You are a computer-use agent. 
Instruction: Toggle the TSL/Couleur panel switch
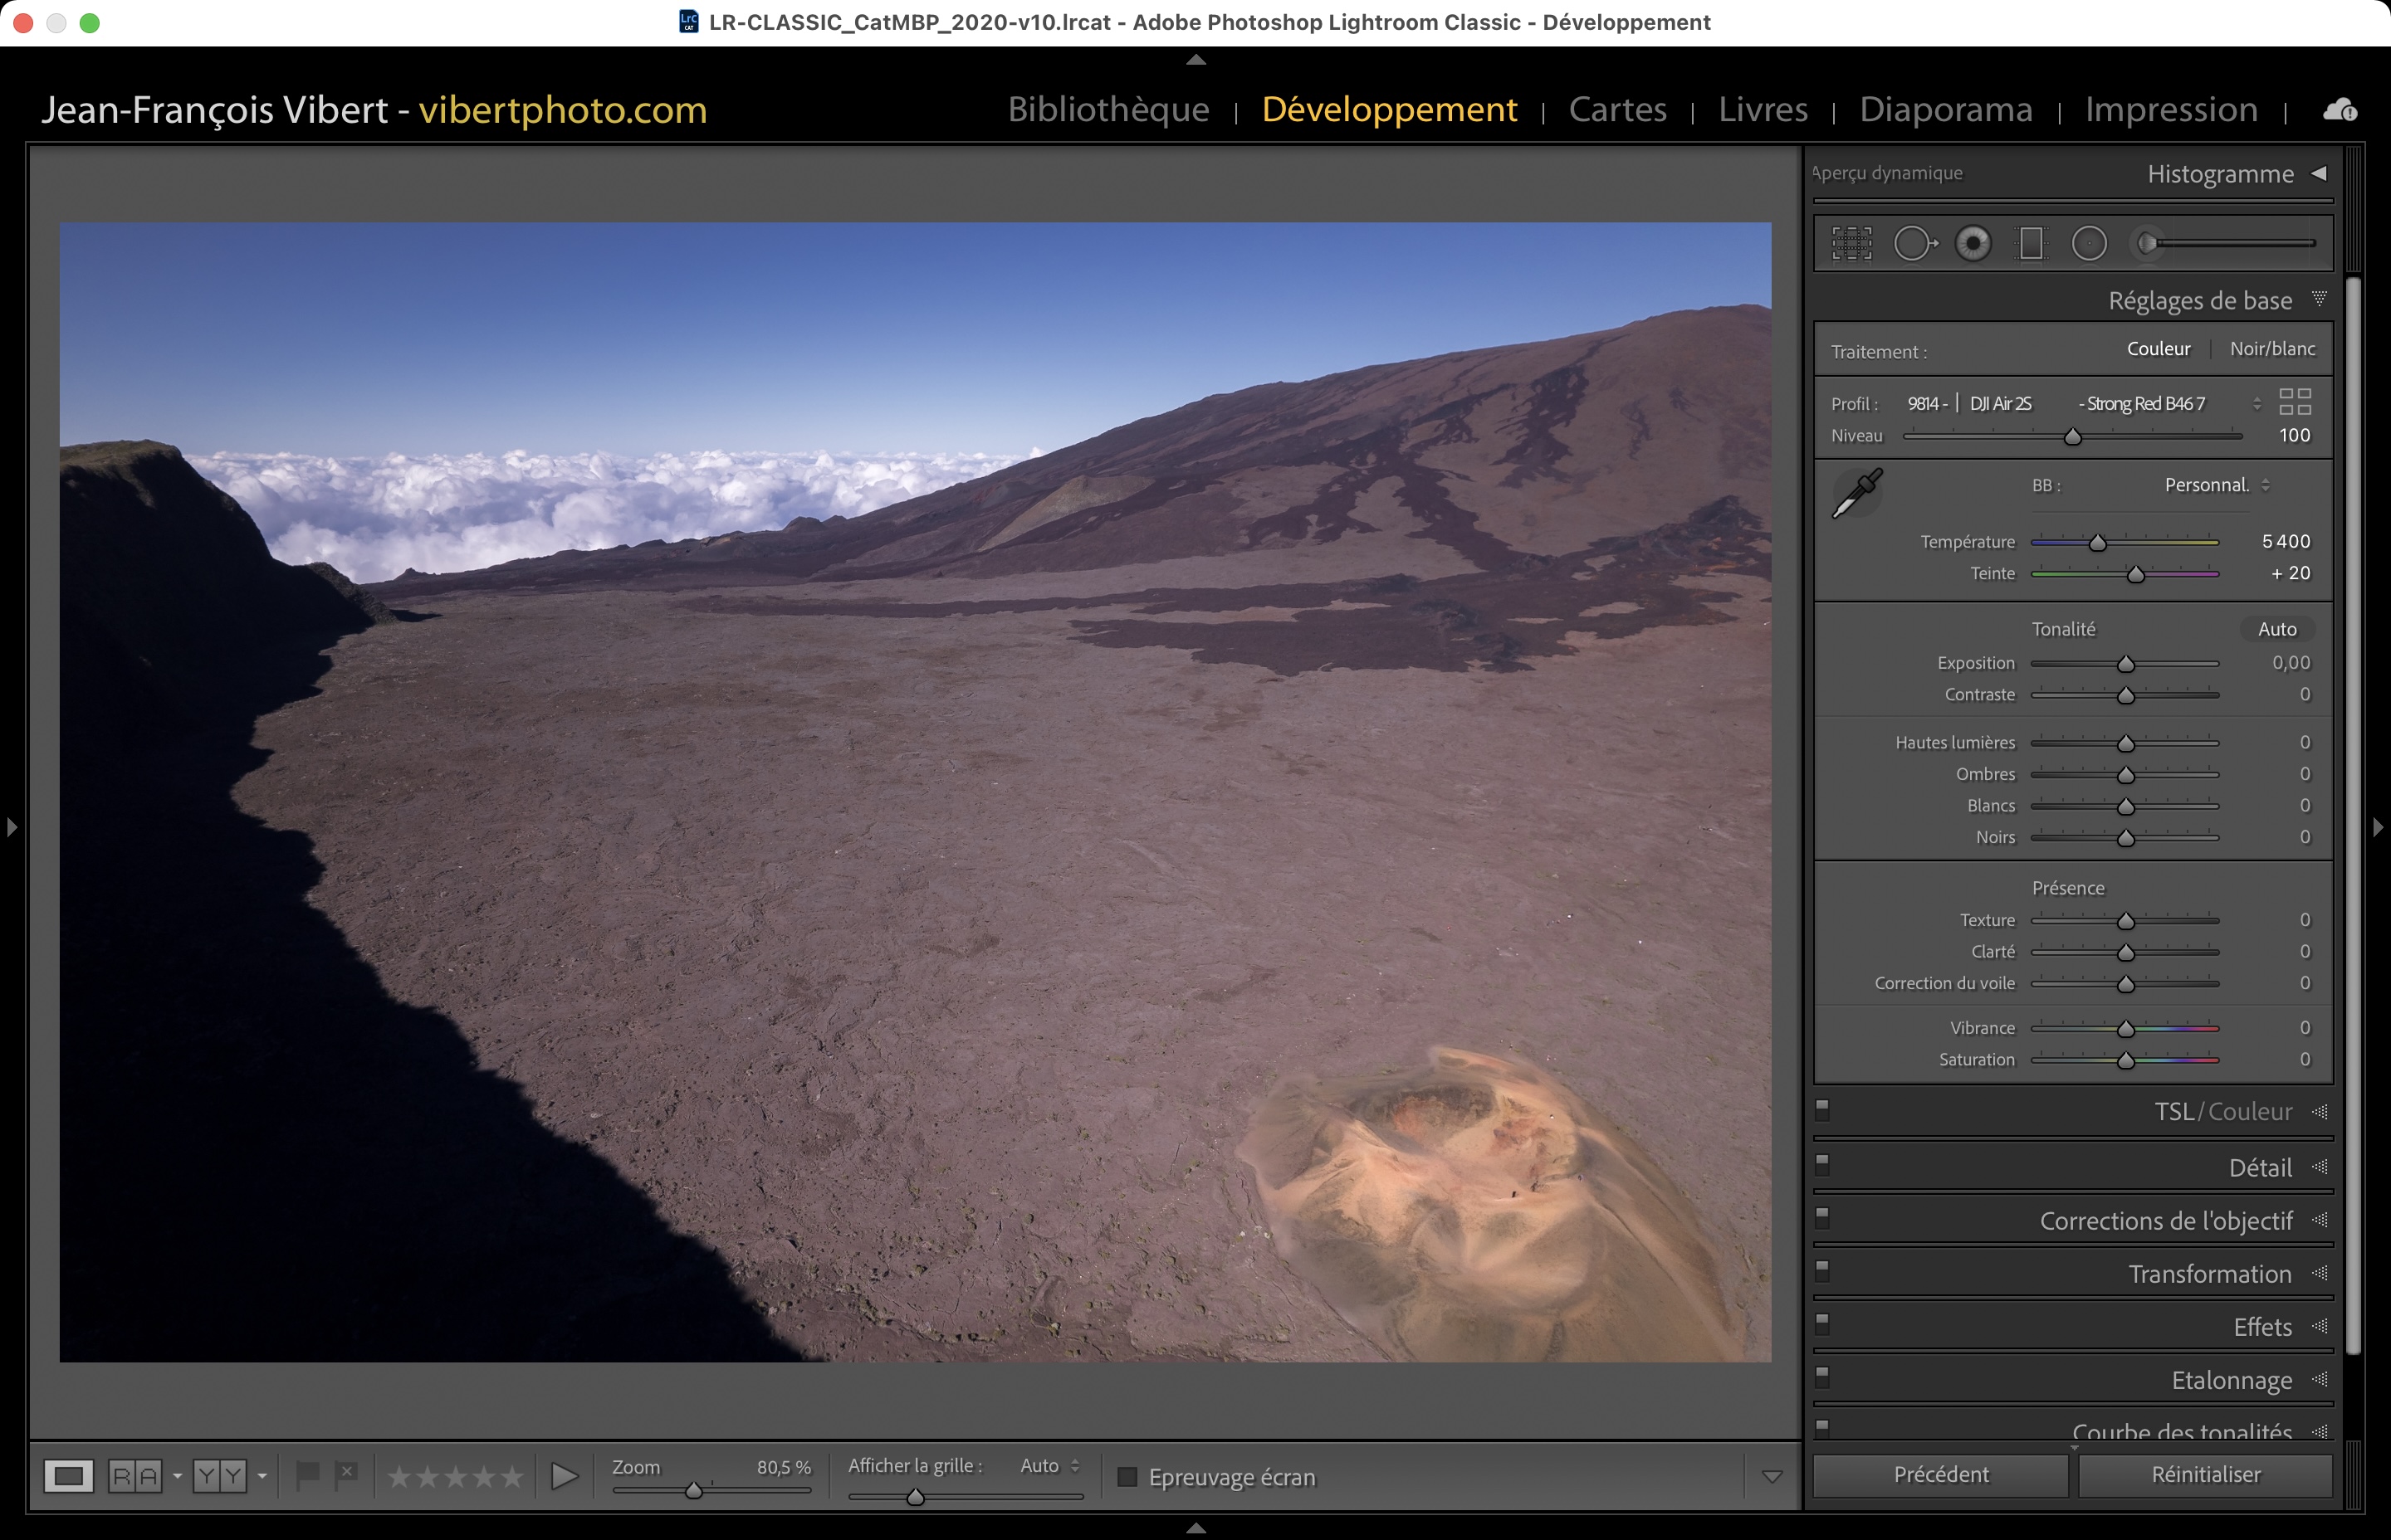[x=1823, y=1109]
